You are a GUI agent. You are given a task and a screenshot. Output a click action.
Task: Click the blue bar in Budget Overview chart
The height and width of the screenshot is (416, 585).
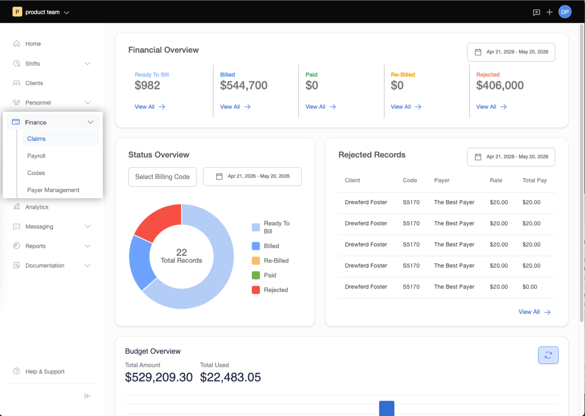point(387,408)
